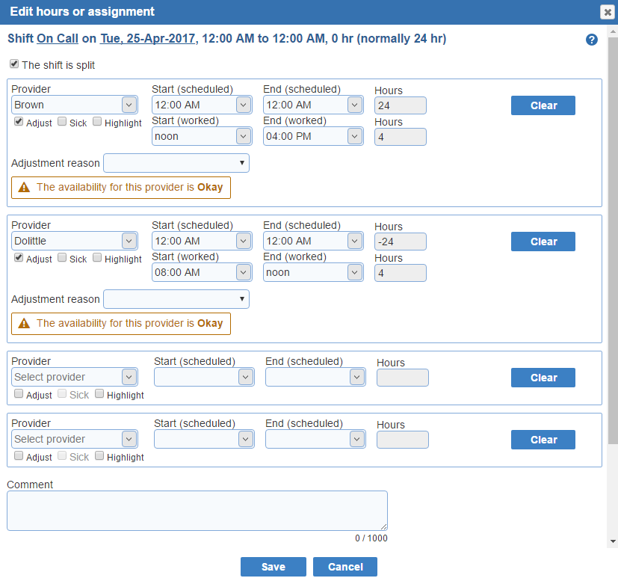The height and width of the screenshot is (581, 618).
Task: Click the scrollbar up arrow
Action: point(613,31)
